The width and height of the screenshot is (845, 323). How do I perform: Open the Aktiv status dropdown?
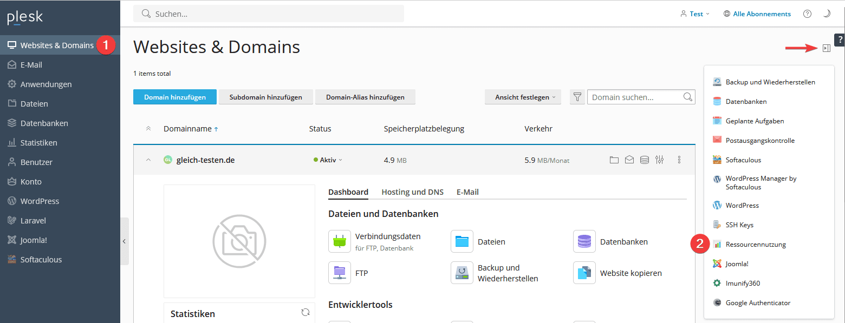328,160
